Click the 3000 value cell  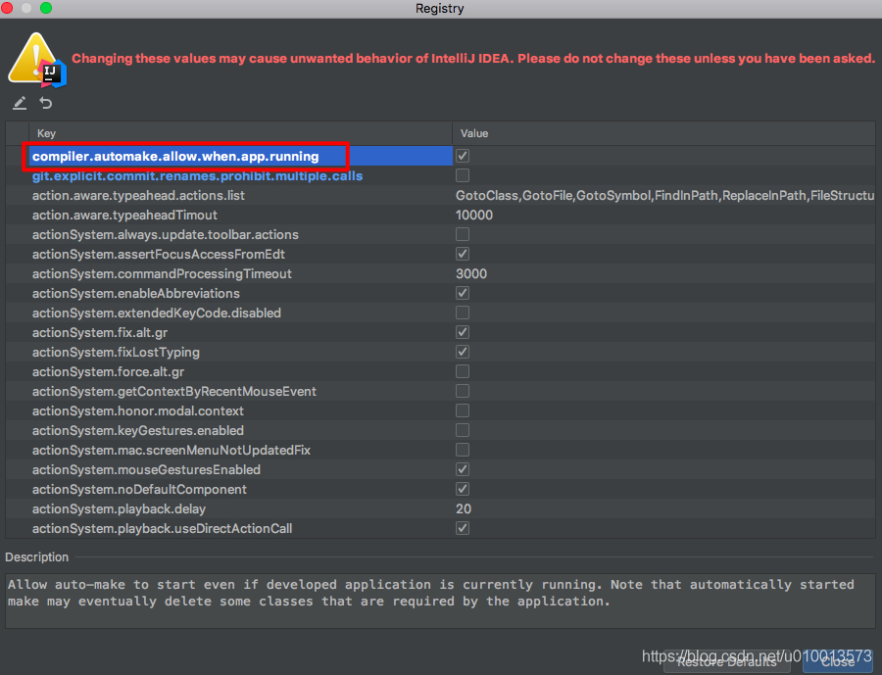471,274
